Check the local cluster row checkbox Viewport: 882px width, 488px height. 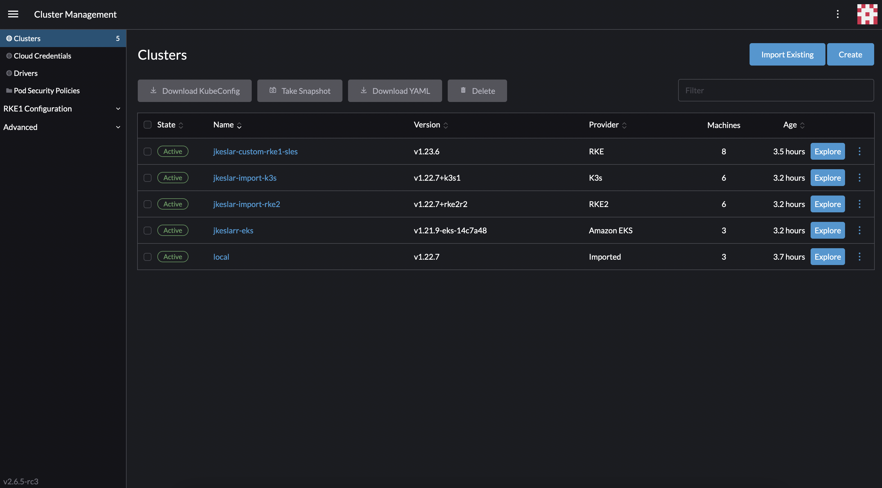148,257
